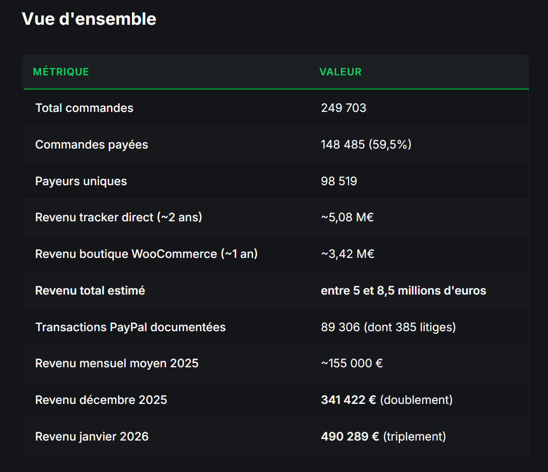Screen dimensions: 548x472
Task: Select the "89 306 (dont 385 litiges)" value
Action: coord(388,327)
